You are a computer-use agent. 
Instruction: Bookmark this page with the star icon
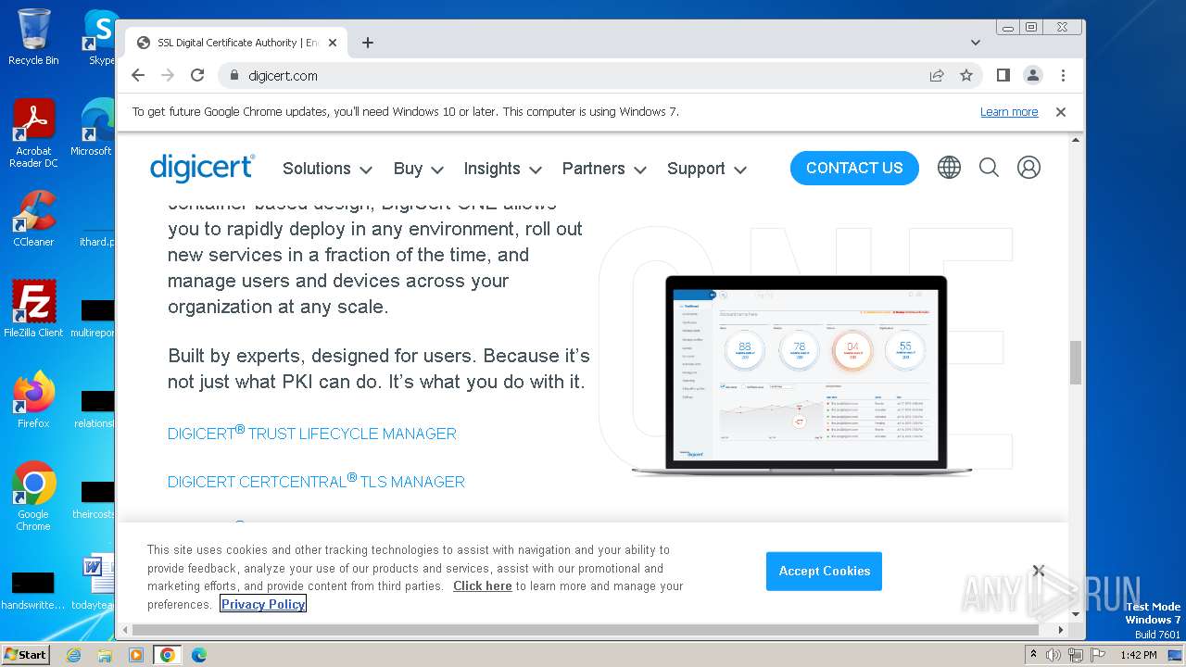tap(966, 76)
